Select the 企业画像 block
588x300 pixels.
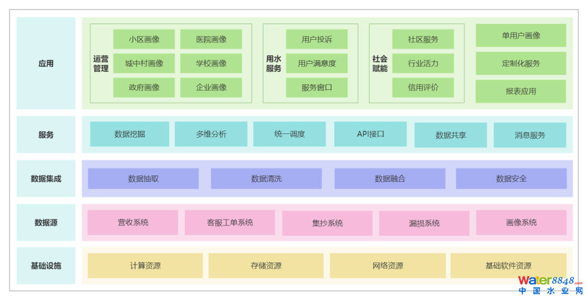pyautogui.click(x=211, y=87)
